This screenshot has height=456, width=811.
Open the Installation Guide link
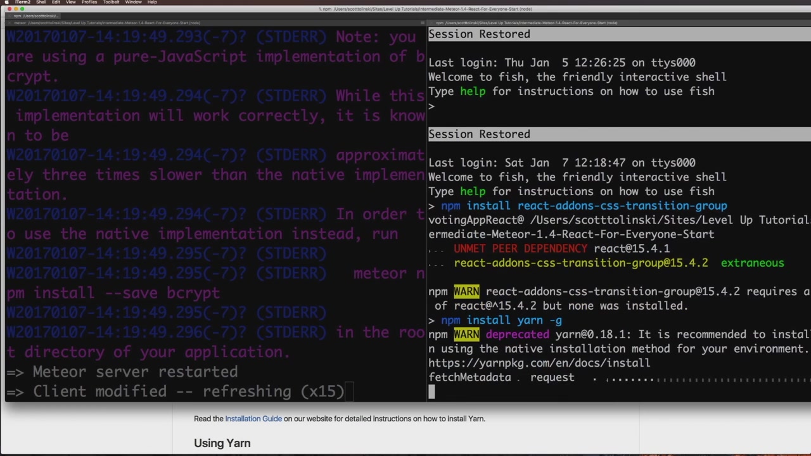tap(253, 419)
